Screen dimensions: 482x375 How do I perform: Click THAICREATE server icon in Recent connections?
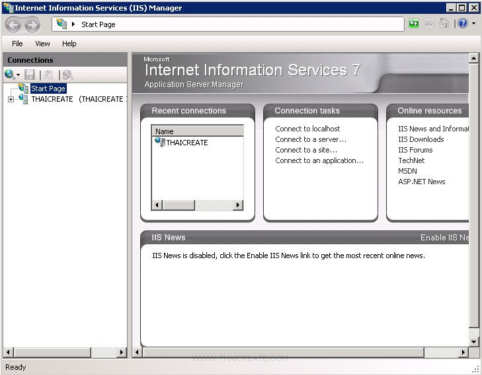point(160,142)
